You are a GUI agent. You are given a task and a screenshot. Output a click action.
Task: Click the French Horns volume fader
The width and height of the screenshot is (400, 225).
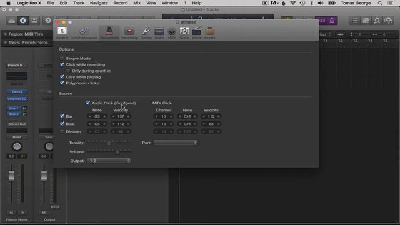pyautogui.click(x=11, y=176)
